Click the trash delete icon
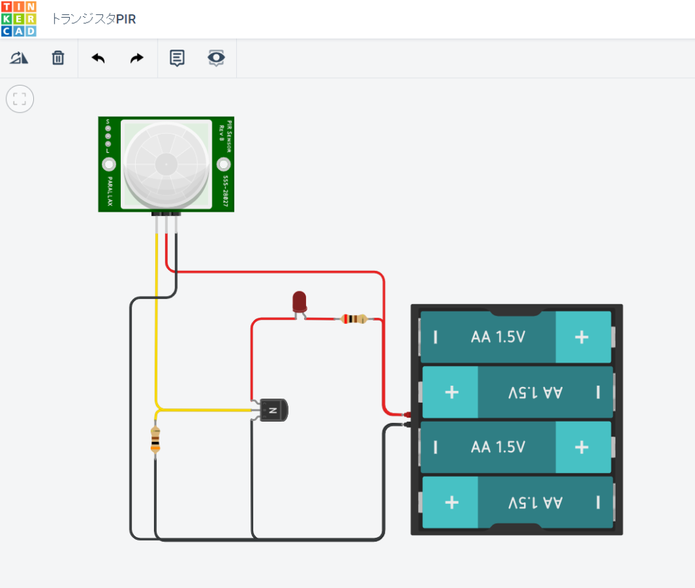695x588 pixels. tap(58, 58)
